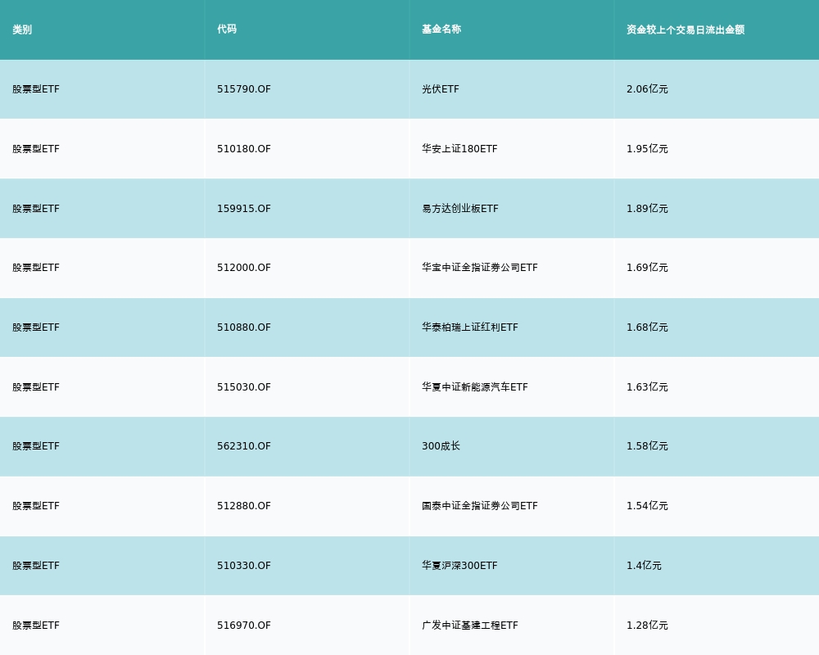Select code cell 515030.OF

pyautogui.click(x=244, y=387)
